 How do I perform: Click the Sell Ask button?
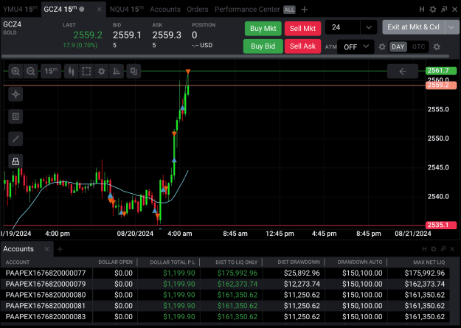[x=302, y=46]
